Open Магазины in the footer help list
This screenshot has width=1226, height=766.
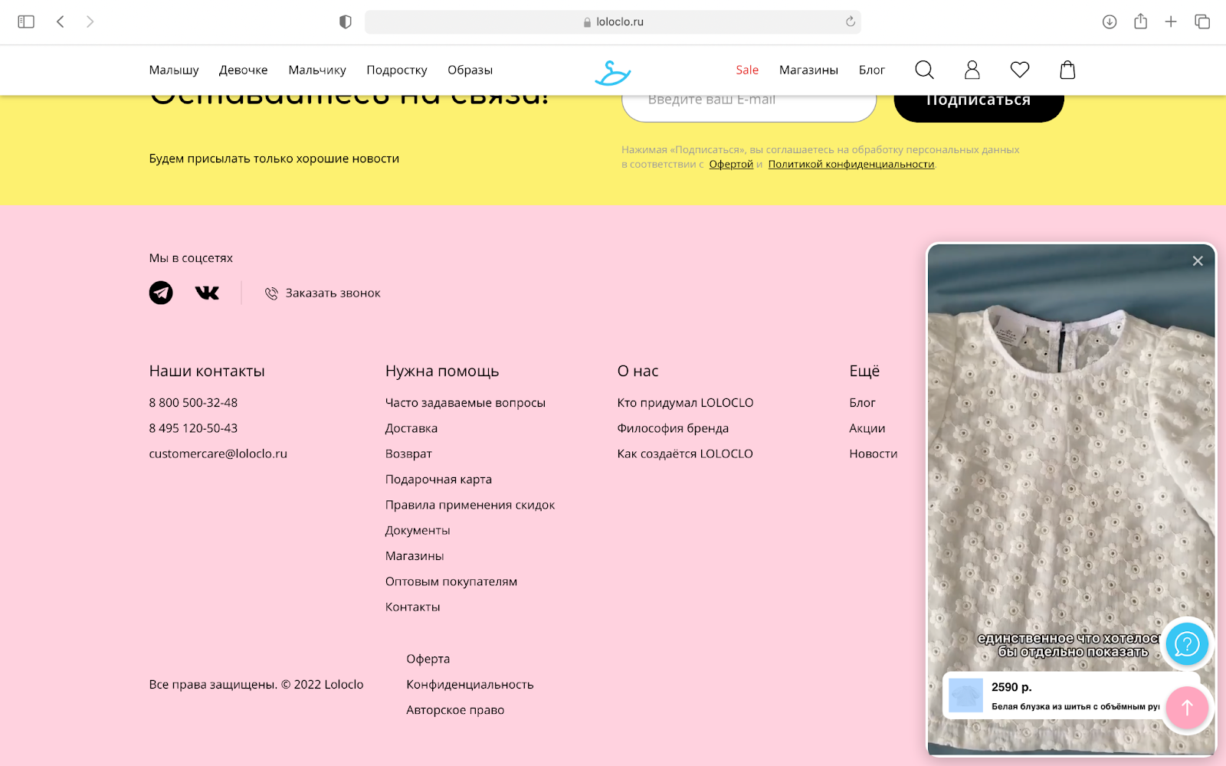point(415,556)
